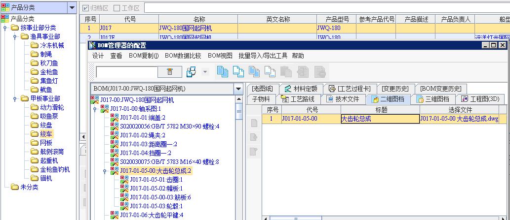Click the long text field beside 工作区

(327, 8)
